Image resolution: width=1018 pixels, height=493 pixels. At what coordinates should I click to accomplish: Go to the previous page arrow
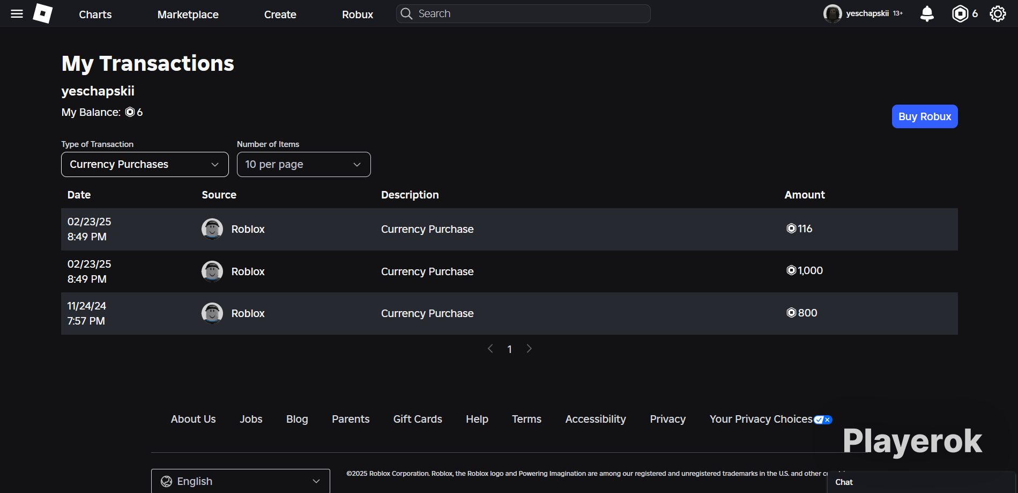coord(490,349)
